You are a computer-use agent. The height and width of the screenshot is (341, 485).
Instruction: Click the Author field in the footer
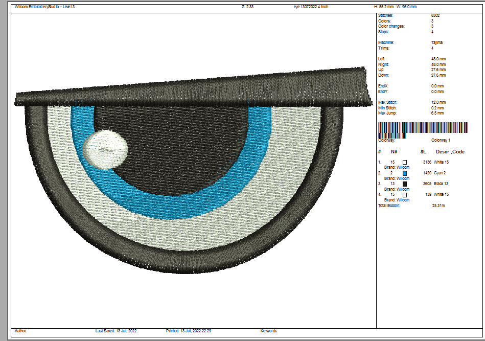point(21,331)
